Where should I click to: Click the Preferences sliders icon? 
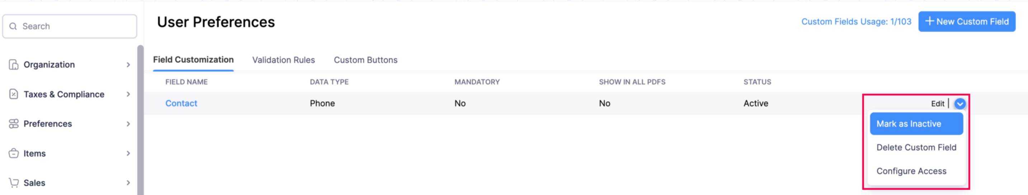click(x=14, y=124)
